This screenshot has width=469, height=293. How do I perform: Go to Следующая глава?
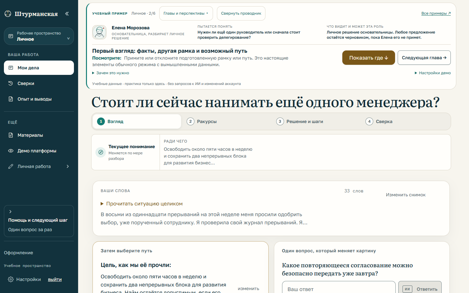pos(424,58)
